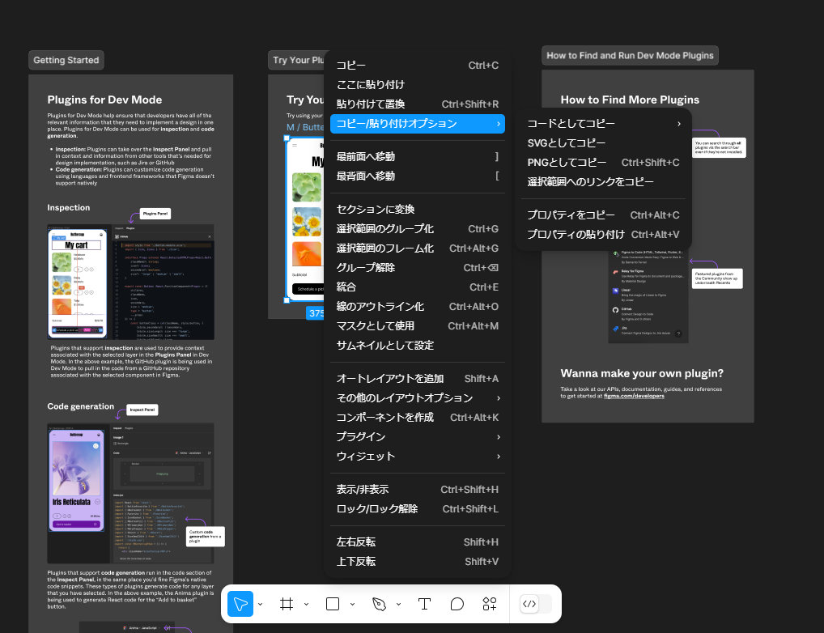This screenshot has width=824, height=633.
Task: Click セクションに変換 menu entry
Action: tap(417, 210)
